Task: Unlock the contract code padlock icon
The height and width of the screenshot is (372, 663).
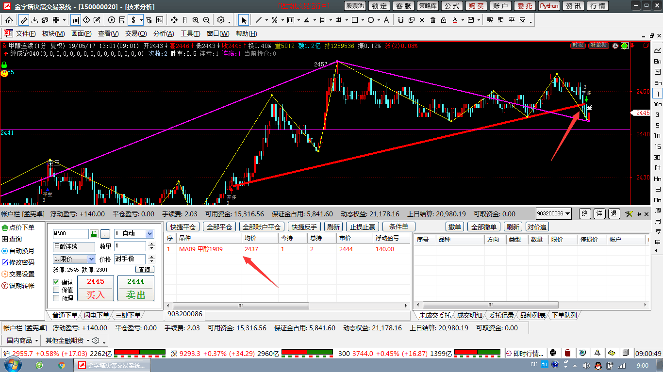Action: pos(94,234)
